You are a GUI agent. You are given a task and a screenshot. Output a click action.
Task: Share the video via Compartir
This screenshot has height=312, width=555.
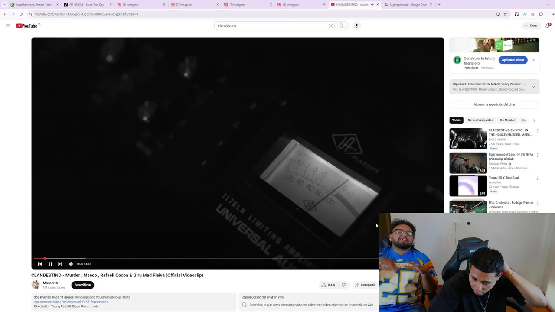(x=365, y=285)
